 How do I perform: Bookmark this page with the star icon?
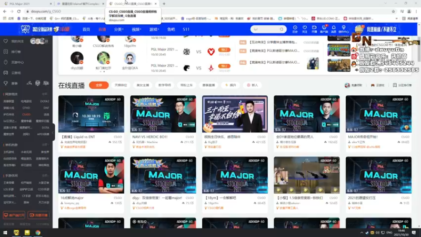point(393,11)
